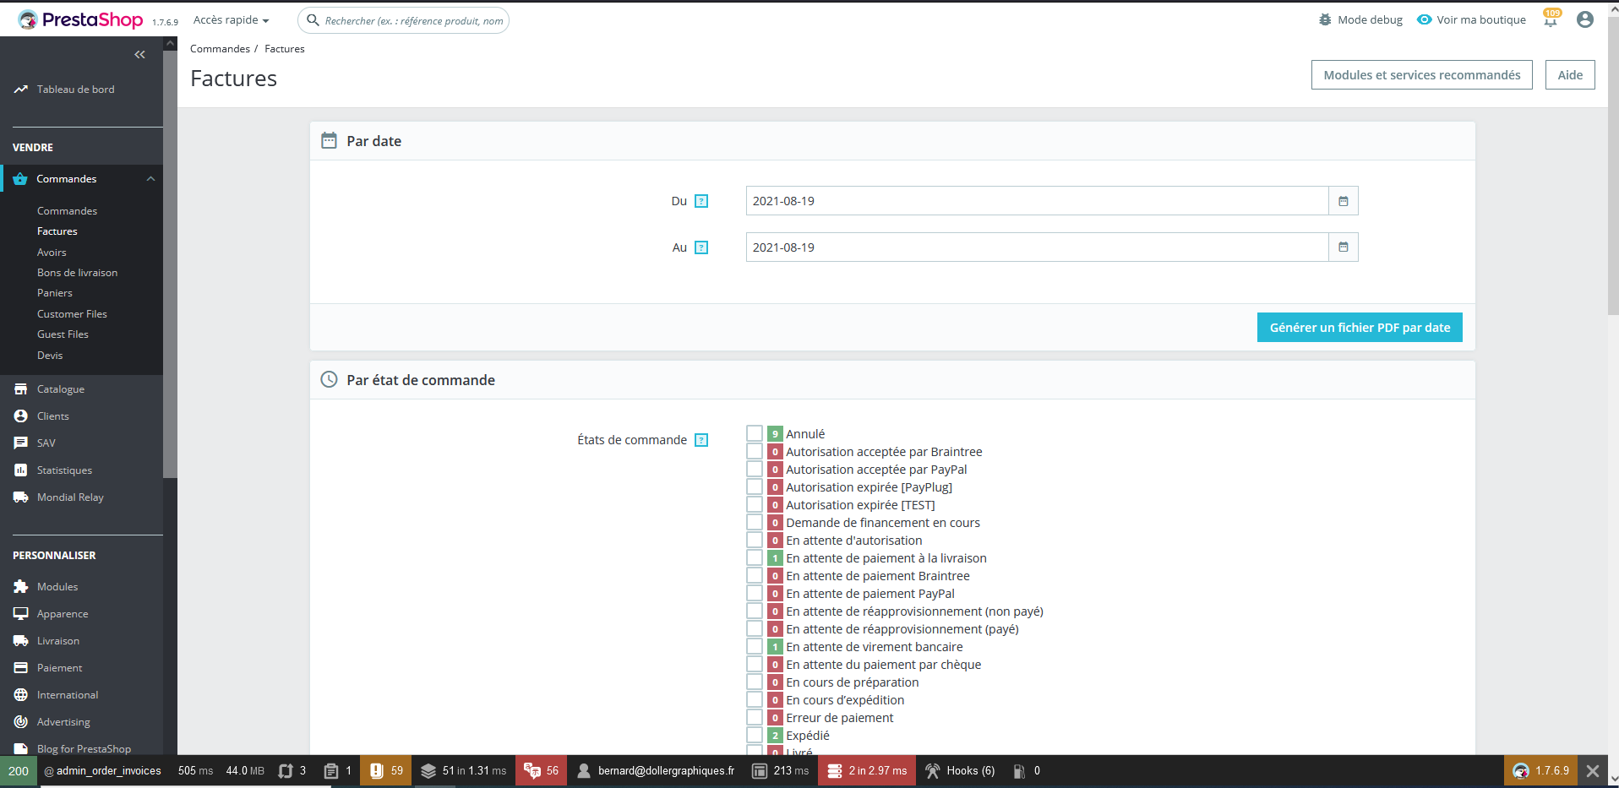Open the Devis submenu item
Screen dimensions: 1619x788
(x=50, y=356)
